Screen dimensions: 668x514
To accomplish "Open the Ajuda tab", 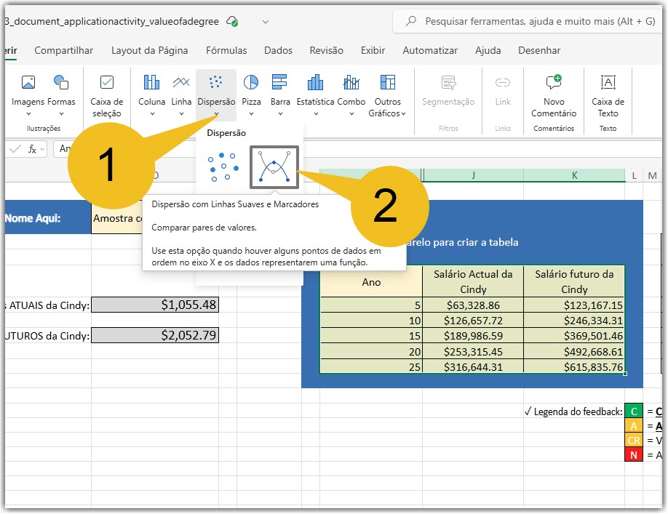I will 488,51.
